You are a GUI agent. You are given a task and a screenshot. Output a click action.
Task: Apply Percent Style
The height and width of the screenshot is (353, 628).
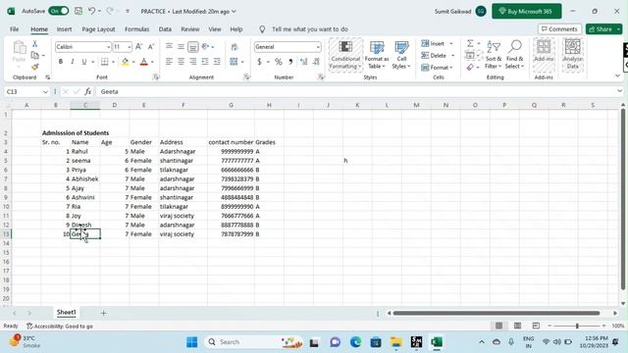click(279, 62)
